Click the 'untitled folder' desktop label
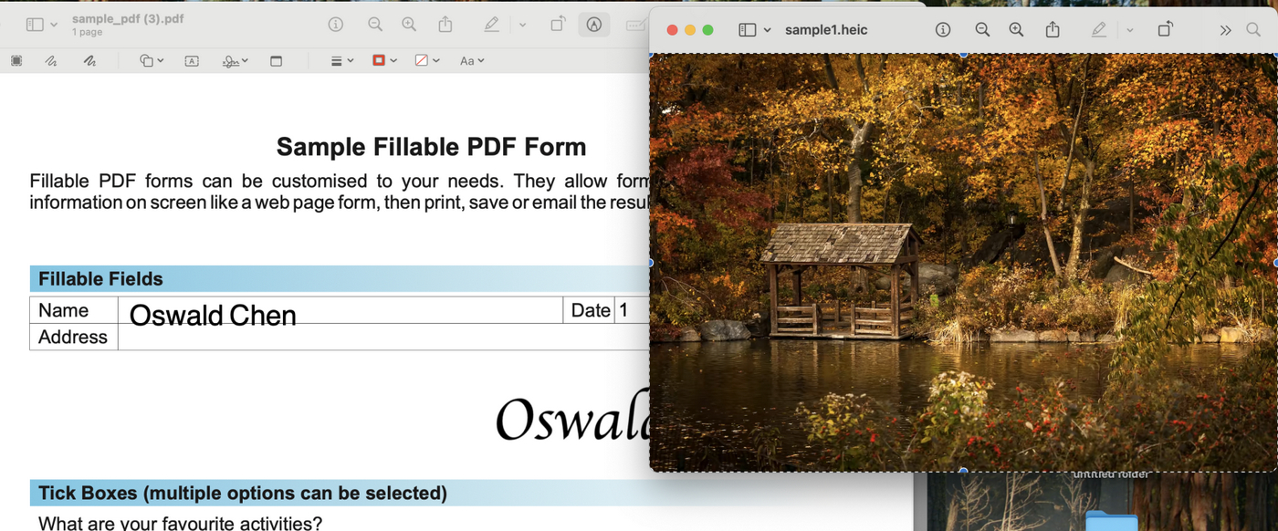This screenshot has height=531, width=1278. tap(1111, 474)
